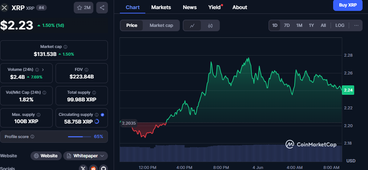This screenshot has width=368, height=170.
Task: Click the $223.84B FDV value
Action: [x=81, y=77]
